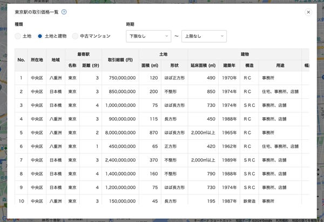Click price 1,400,000,000 in row 8

[120, 173]
